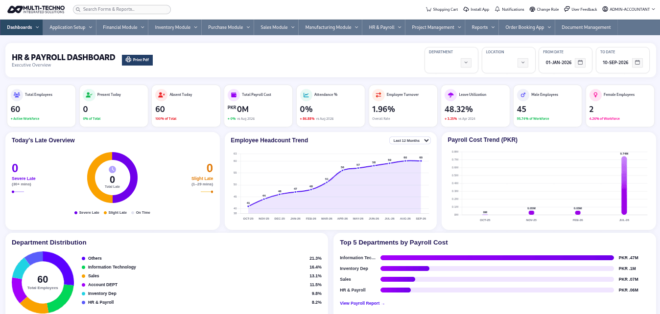This screenshot has height=314, width=660.
Task: Click the Notifications bell icon
Action: click(x=497, y=9)
